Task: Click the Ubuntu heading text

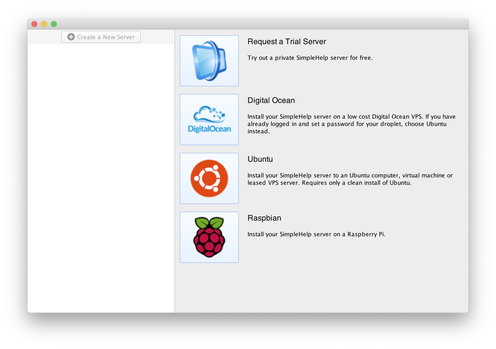Action: coord(260,159)
